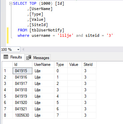This screenshot has height=124, width=123.
Task: Select the UserName column header
Action: tap(43, 65)
